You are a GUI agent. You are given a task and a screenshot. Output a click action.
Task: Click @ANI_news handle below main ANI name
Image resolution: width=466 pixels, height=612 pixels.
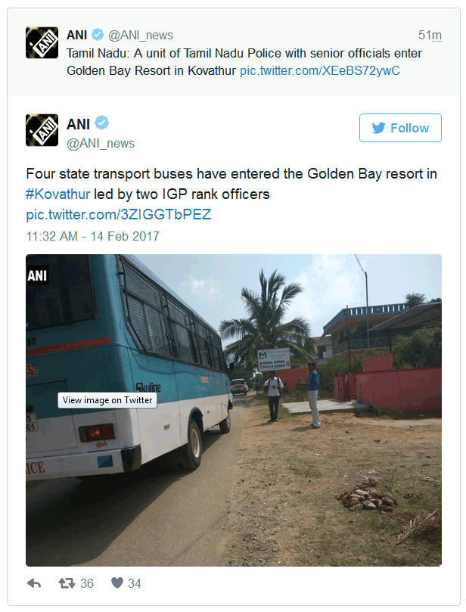coord(101,144)
